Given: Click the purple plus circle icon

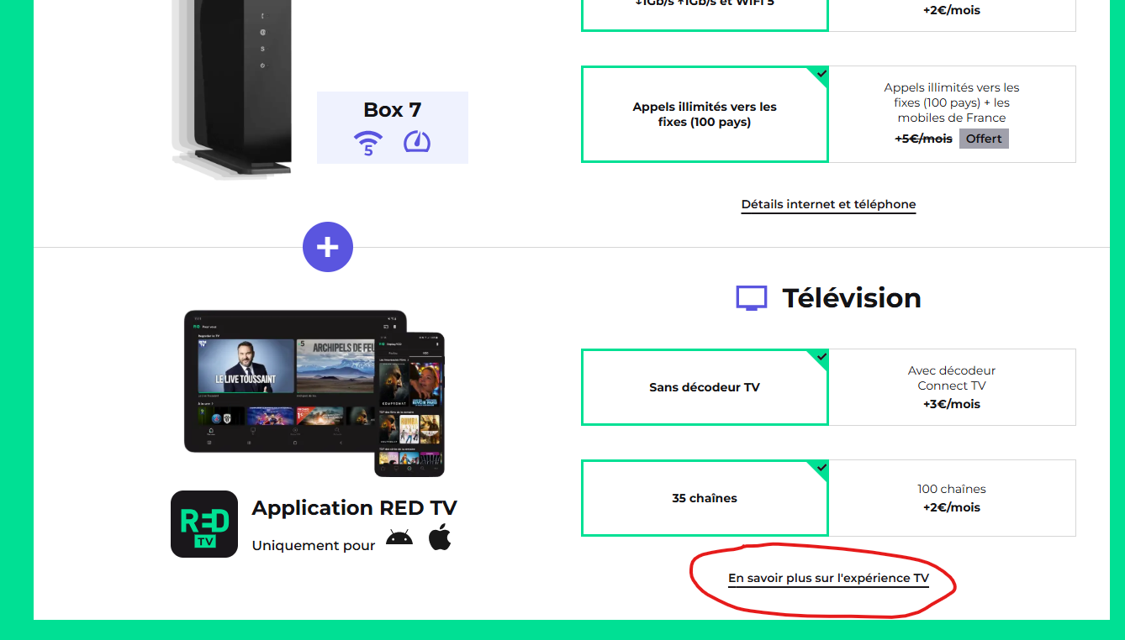Looking at the screenshot, I should pos(328,247).
